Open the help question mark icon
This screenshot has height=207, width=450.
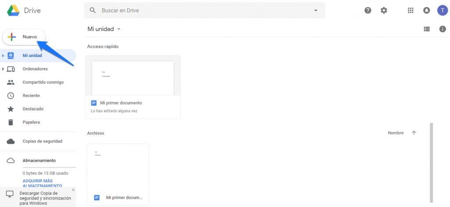click(x=368, y=11)
